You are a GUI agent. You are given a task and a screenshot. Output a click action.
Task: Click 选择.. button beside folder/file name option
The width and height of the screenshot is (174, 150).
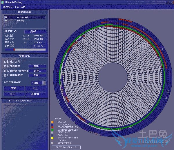(37, 71)
